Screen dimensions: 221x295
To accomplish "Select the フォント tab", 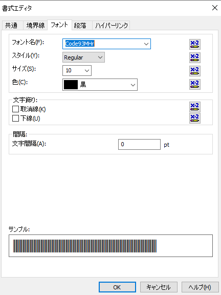I will pos(59,25).
